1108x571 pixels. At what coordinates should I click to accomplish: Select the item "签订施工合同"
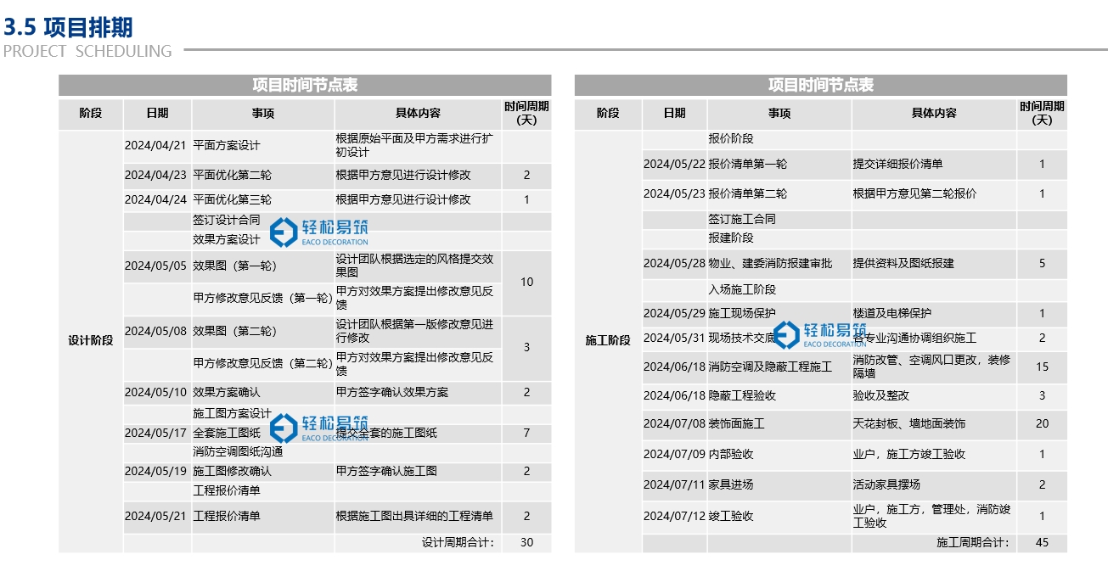pos(742,220)
